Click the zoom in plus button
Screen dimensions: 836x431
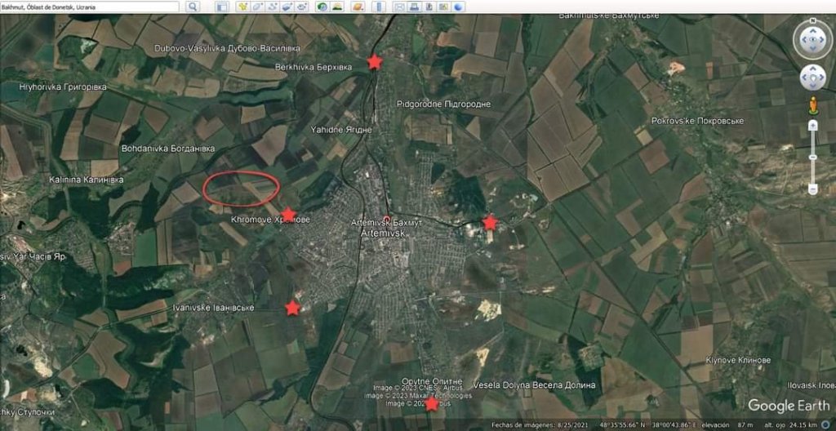click(x=812, y=125)
